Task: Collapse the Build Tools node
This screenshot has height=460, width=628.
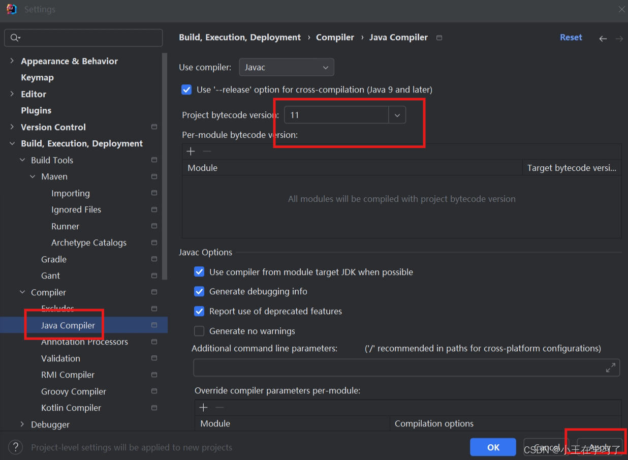Action: (x=22, y=160)
